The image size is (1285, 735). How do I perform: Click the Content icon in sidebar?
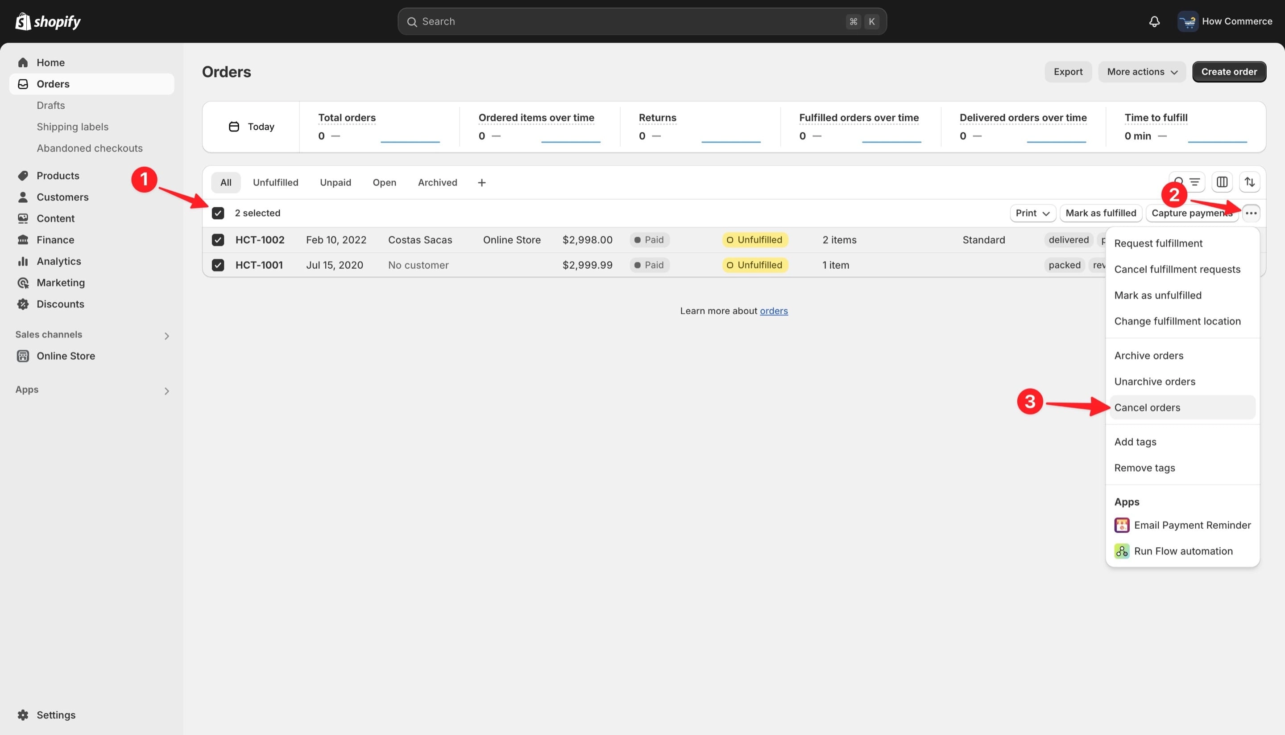coord(23,218)
